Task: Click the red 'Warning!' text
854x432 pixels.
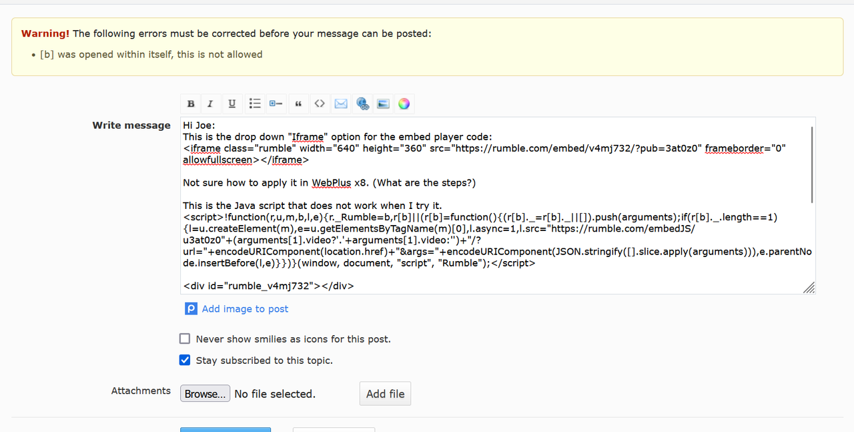Action: tap(45, 33)
